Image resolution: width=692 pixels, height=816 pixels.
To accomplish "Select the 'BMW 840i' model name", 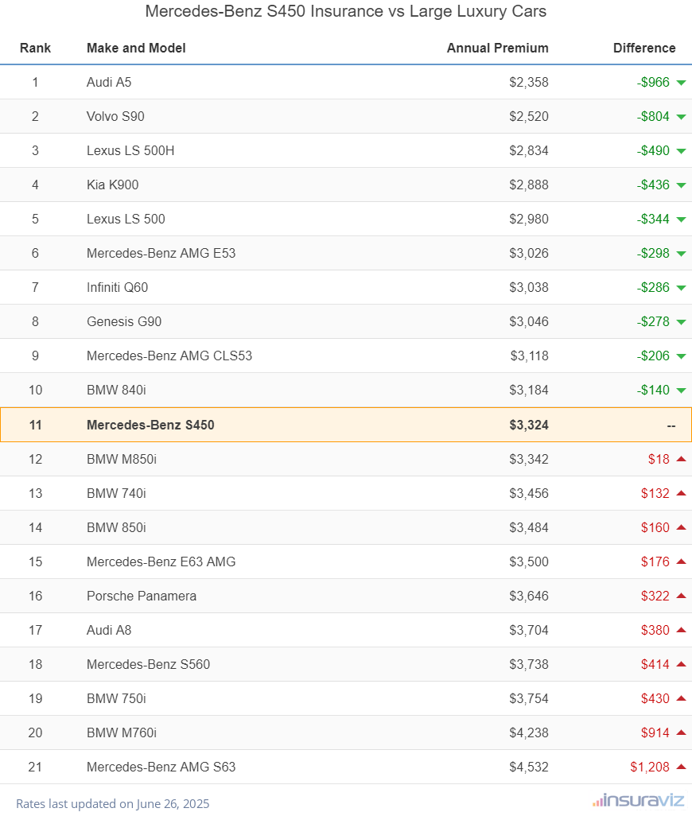I will point(117,391).
